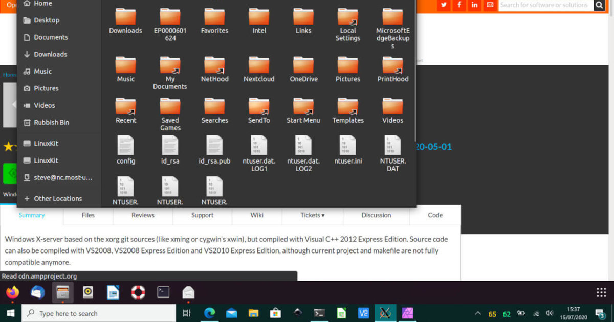Launch Firefox from the Ubuntu dock
The image size is (614, 322).
[13, 292]
